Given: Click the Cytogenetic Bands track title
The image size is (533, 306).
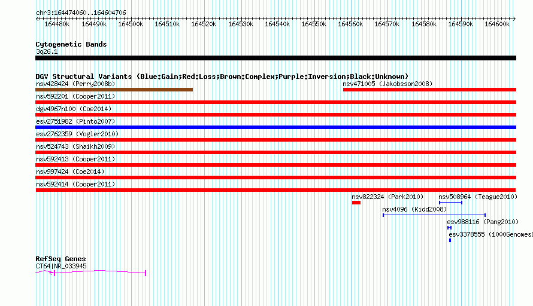Looking at the screenshot, I should tap(71, 44).
